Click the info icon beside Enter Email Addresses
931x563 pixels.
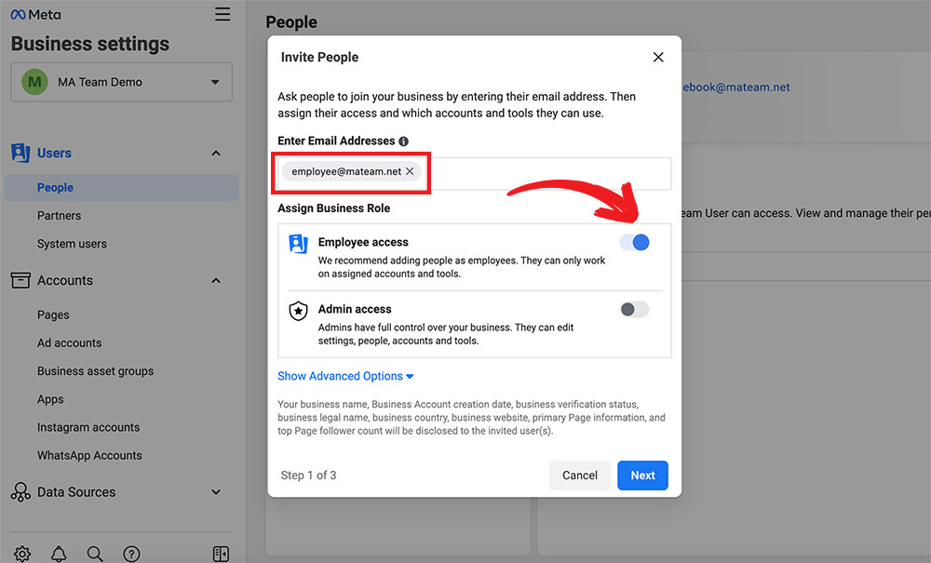pos(403,141)
